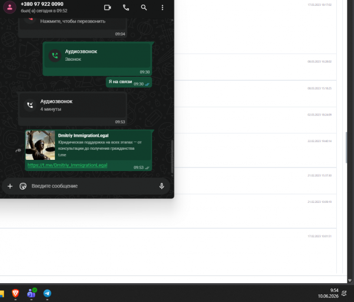Focus the 'Введите сообщение' message field
Screen dimensions: 354x302
(x=94, y=186)
